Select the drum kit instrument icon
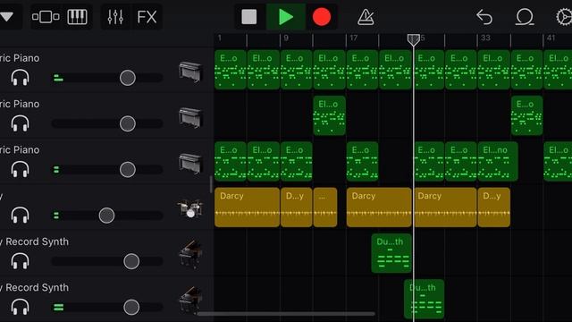572x322 pixels. tap(190, 208)
